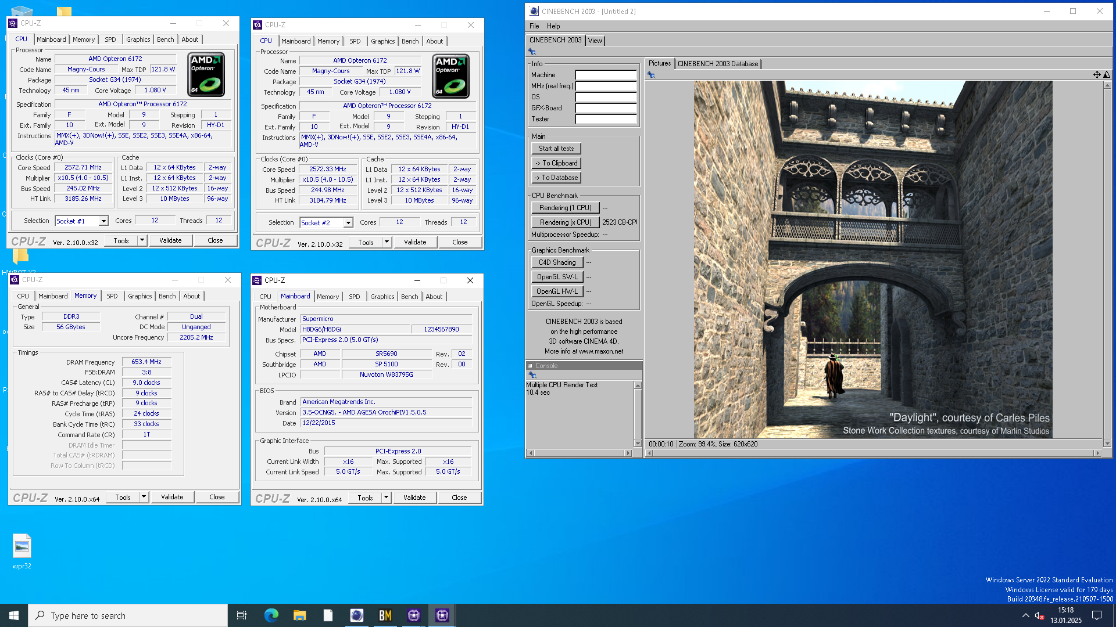Open Task View from the taskbar

coord(242,615)
